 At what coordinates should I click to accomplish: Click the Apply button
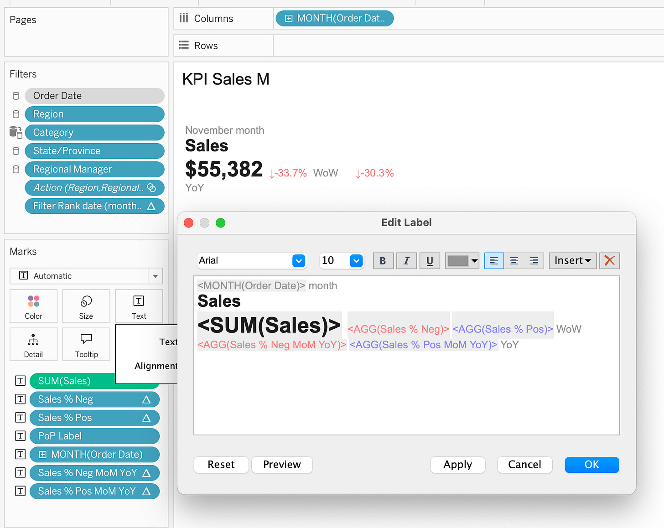coord(458,465)
